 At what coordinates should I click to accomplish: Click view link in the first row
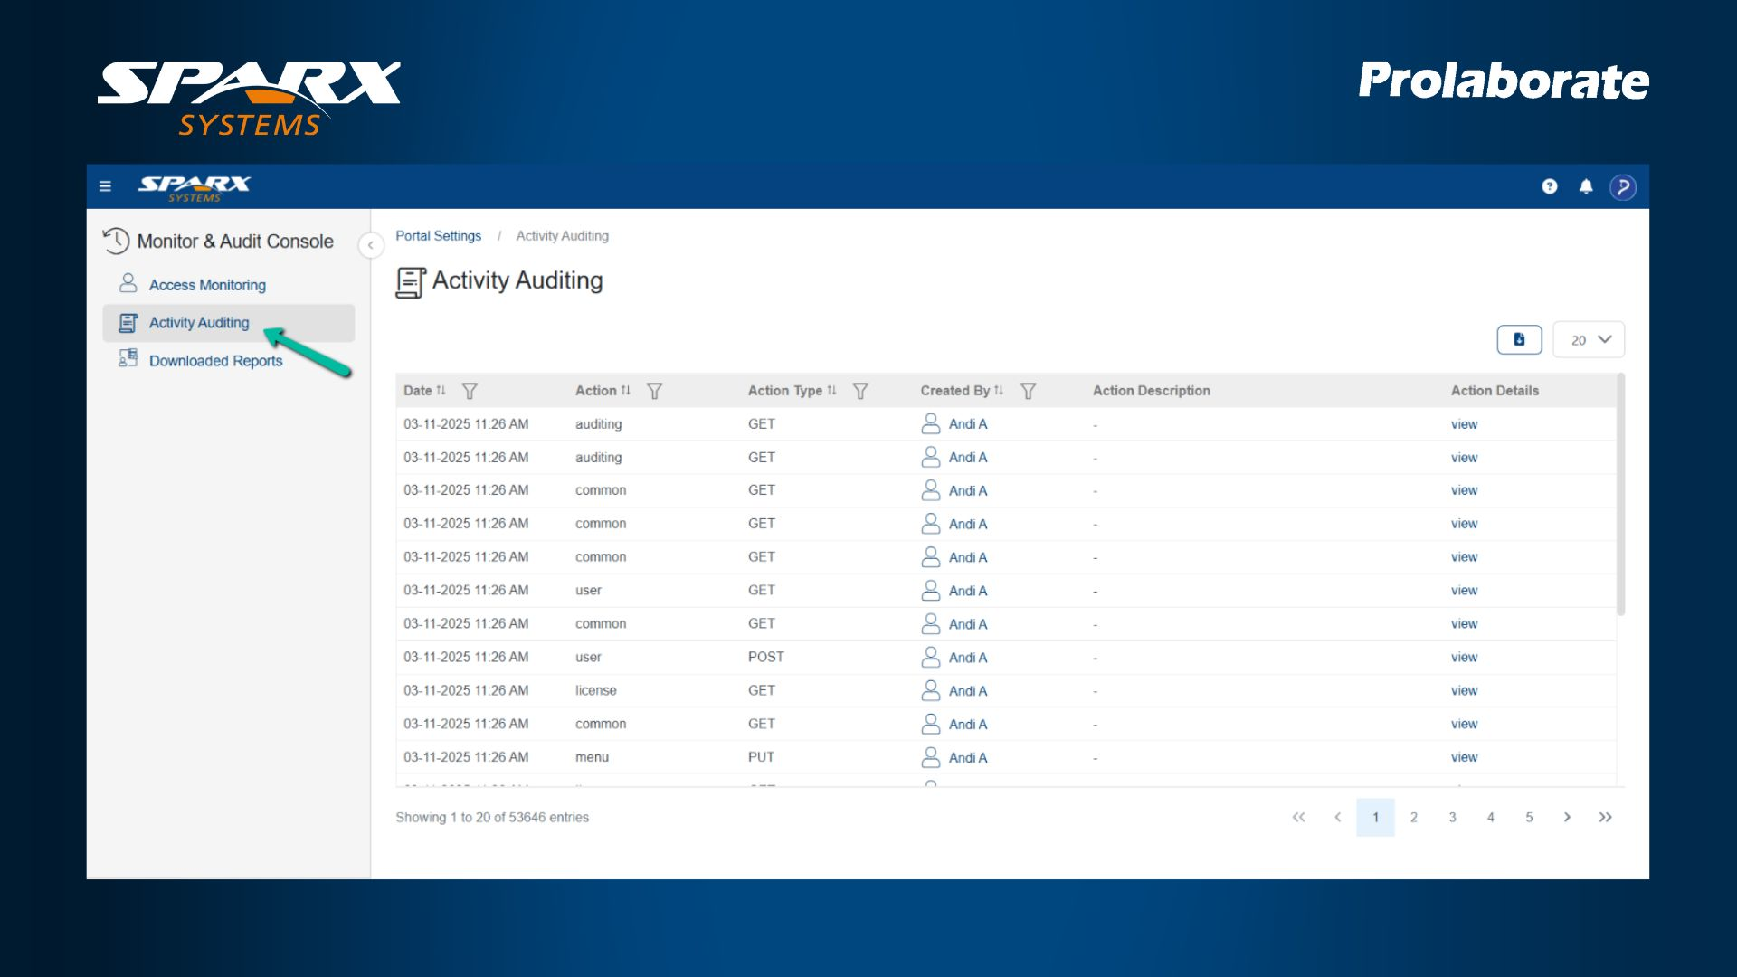point(1464,424)
